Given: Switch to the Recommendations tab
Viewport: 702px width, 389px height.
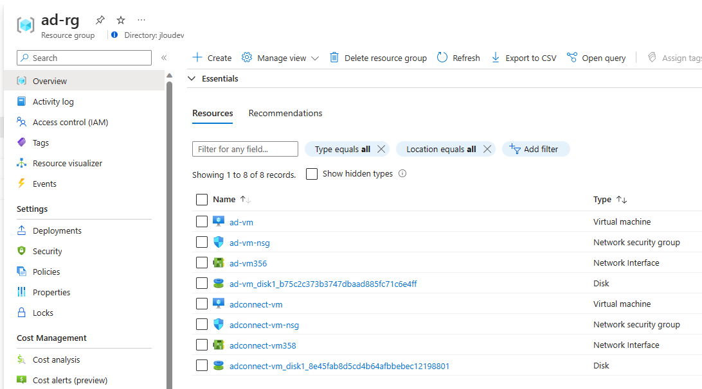Looking at the screenshot, I should point(285,113).
